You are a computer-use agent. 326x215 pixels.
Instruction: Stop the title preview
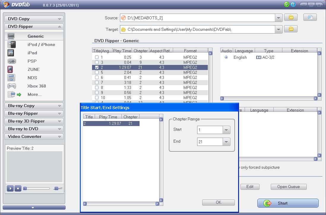[18, 188]
